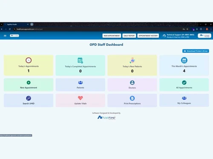
Task: Click the Update Vitals label
Action: [81, 103]
